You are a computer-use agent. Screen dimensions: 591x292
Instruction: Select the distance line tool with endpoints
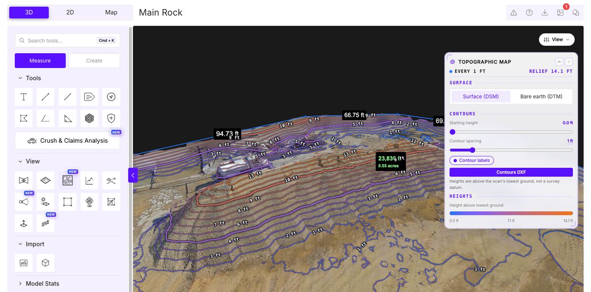tap(45, 97)
